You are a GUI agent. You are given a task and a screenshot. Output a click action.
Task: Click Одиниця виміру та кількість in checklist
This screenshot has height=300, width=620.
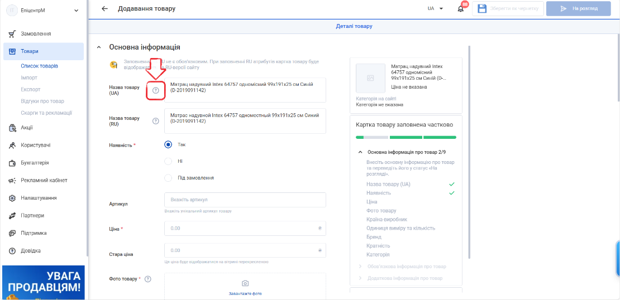coord(401,228)
